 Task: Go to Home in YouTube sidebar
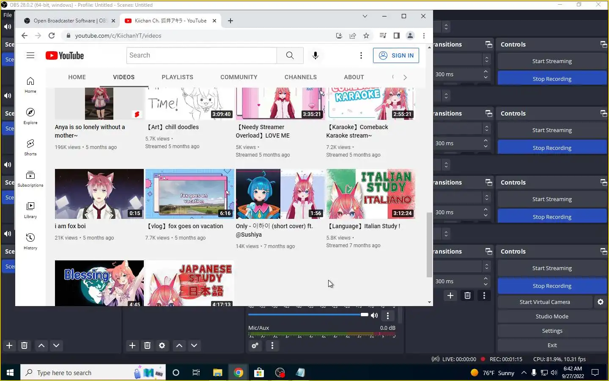pos(30,85)
